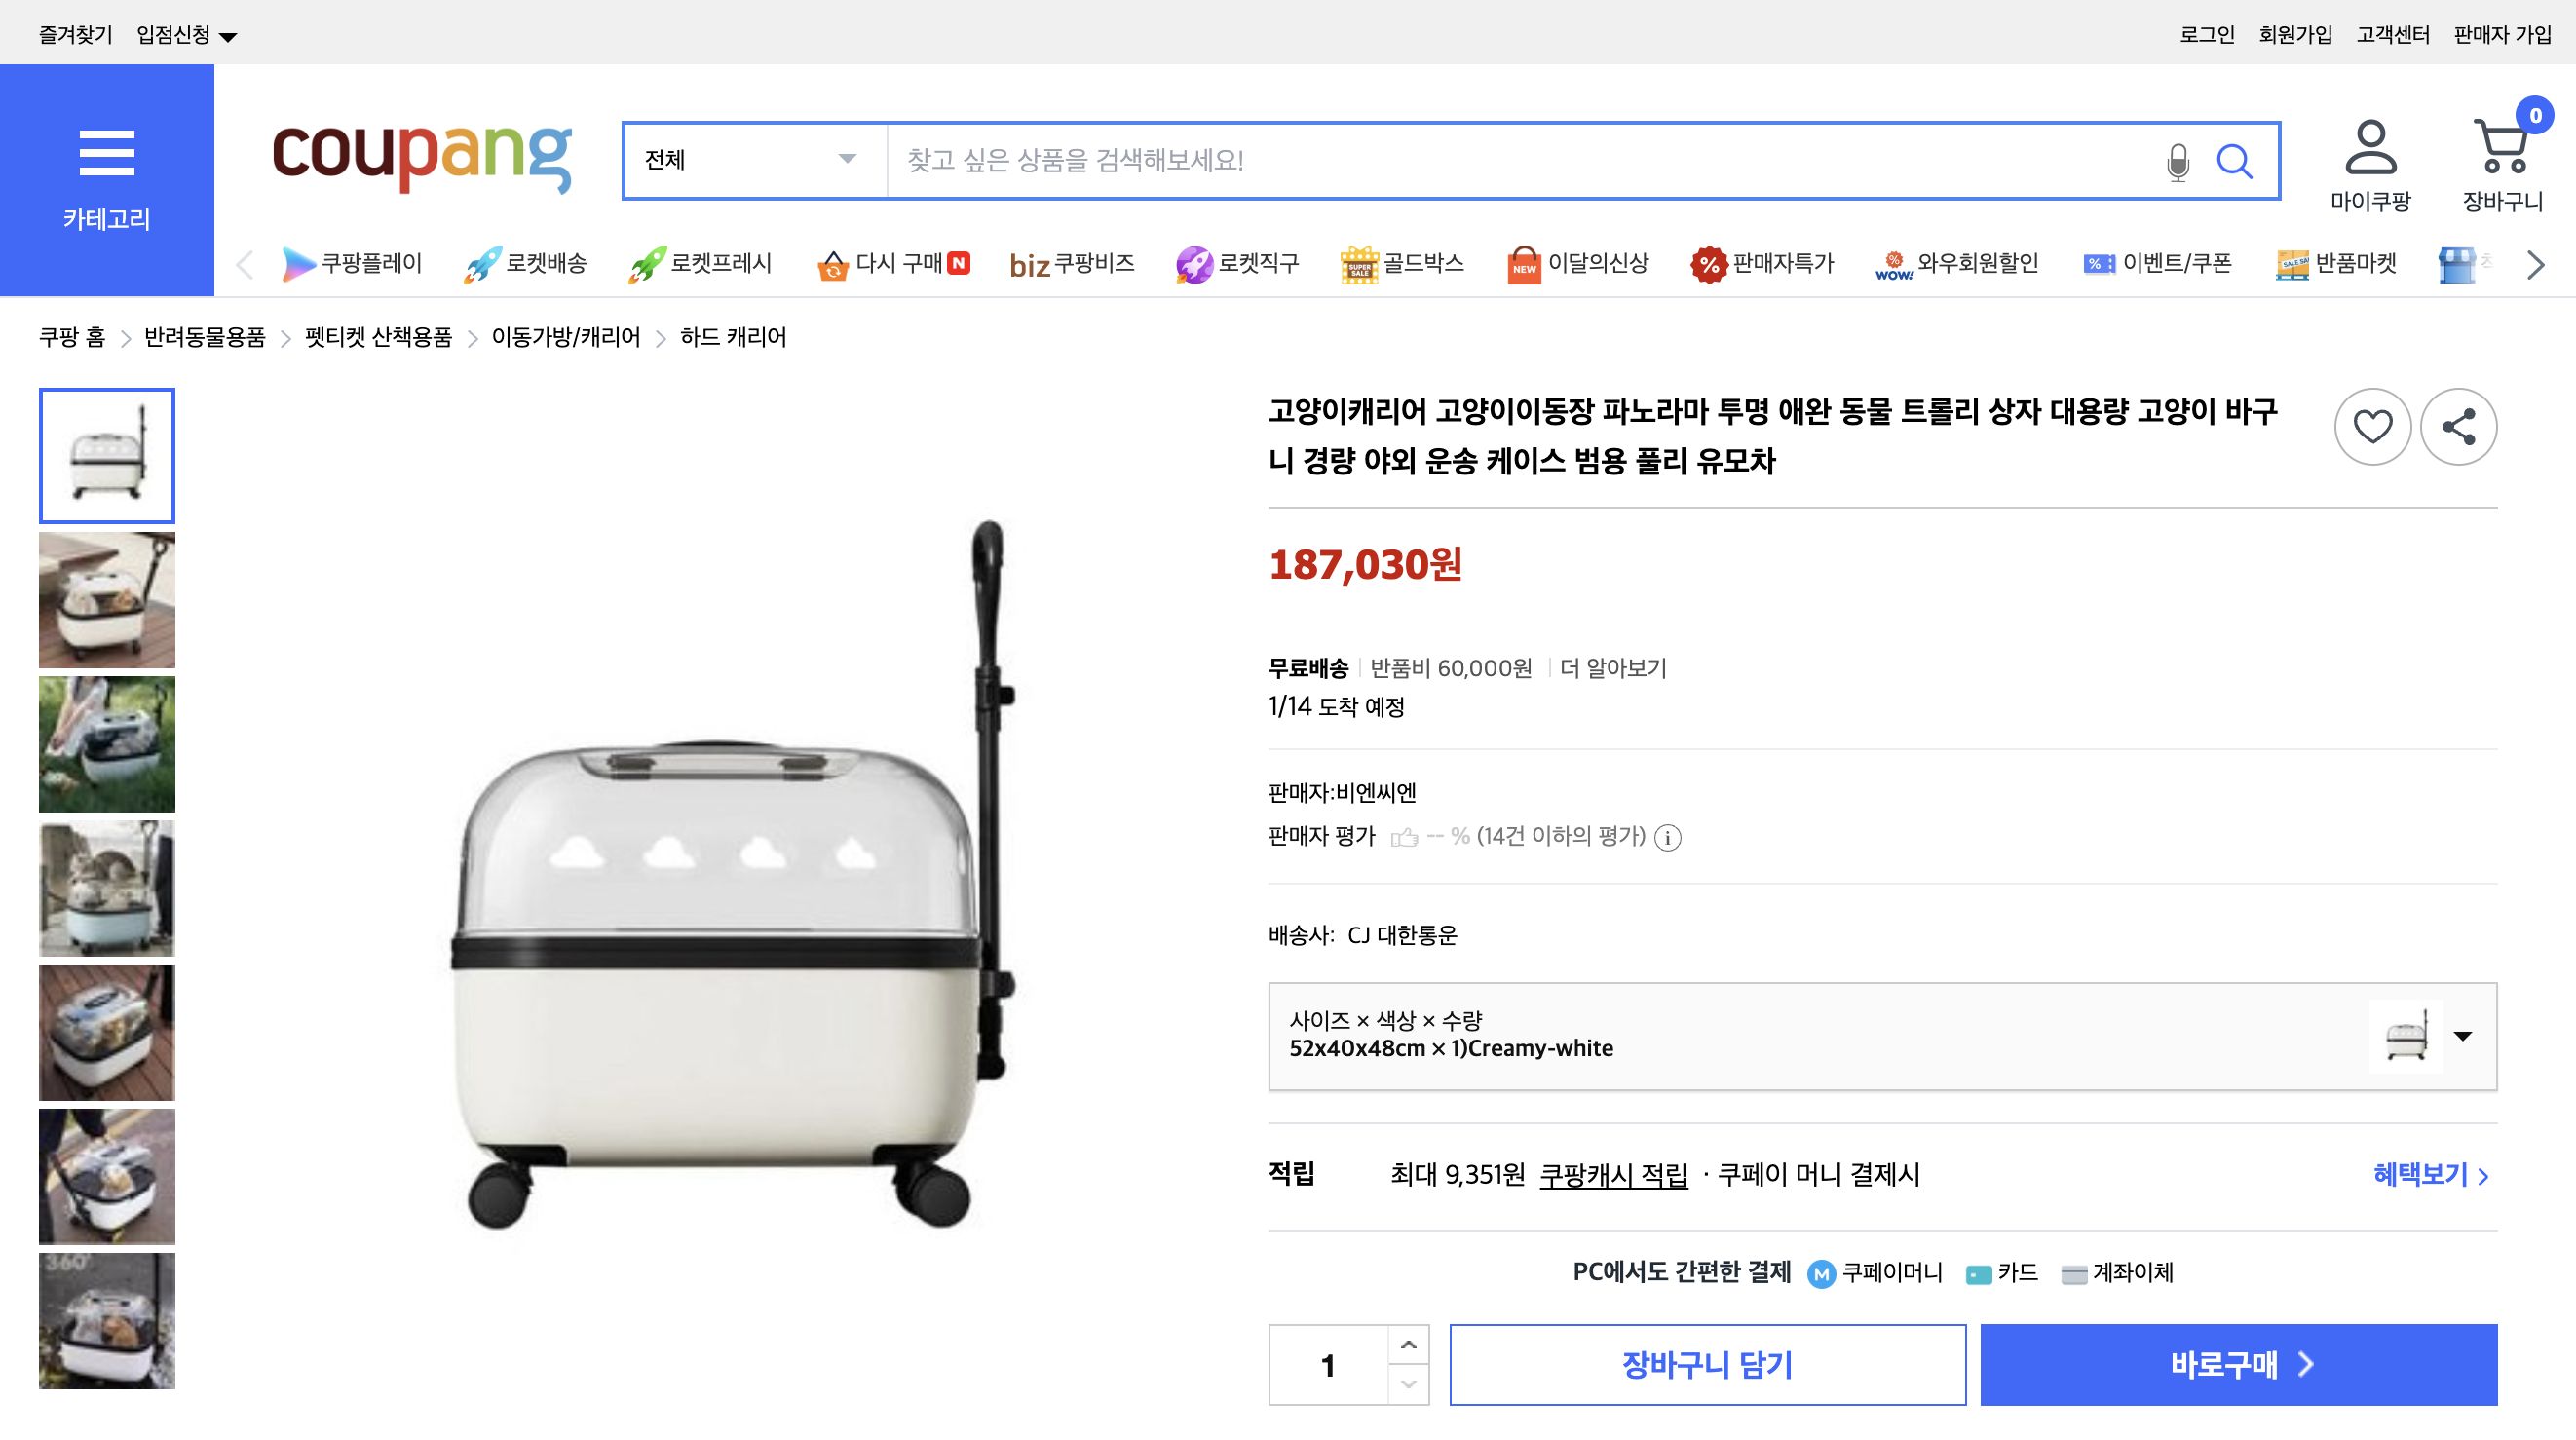Screen dimensions: 2576x1440
Task: Open the 카테고리 hamburger menu
Action: tap(106, 152)
